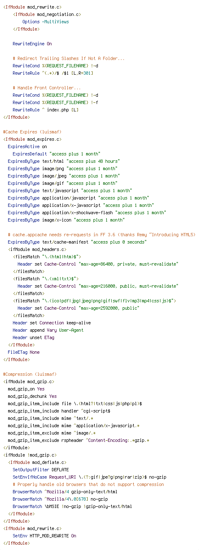
Task: Click the Handle Front Controller comment
Action: point(47,88)
